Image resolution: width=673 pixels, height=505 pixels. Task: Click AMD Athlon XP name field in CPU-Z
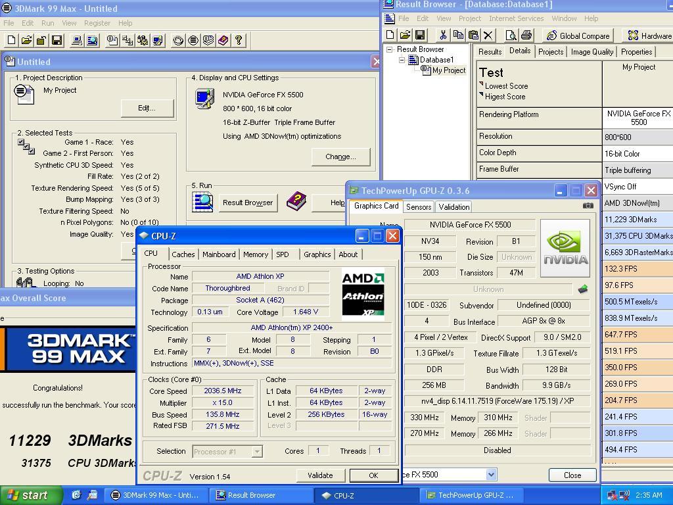point(260,277)
